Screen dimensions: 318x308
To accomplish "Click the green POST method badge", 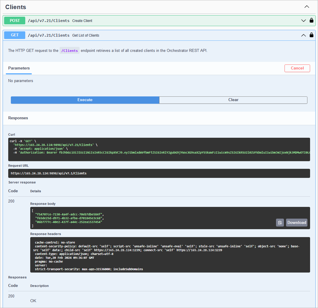I will pos(15,21).
